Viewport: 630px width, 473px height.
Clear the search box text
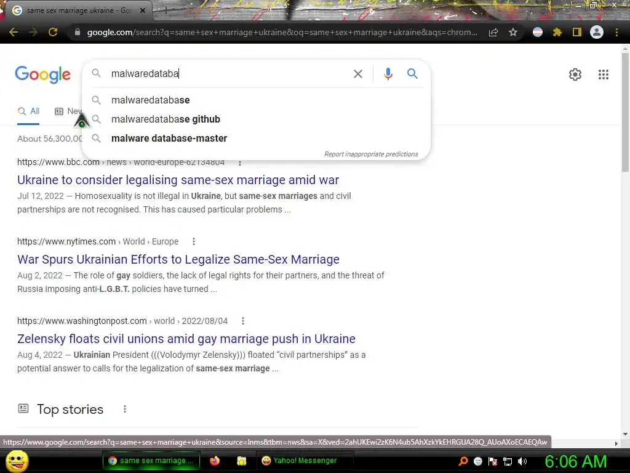tap(357, 74)
